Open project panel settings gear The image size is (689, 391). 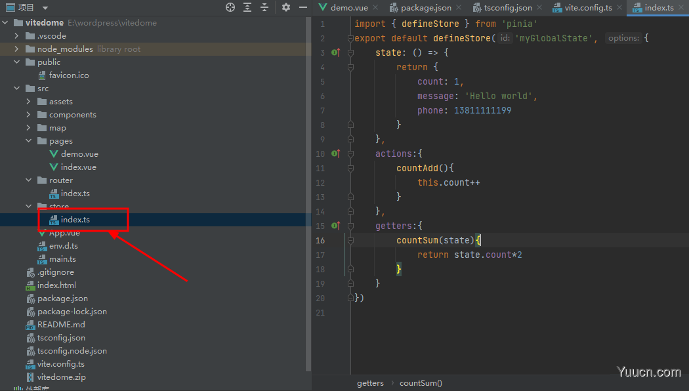point(286,7)
